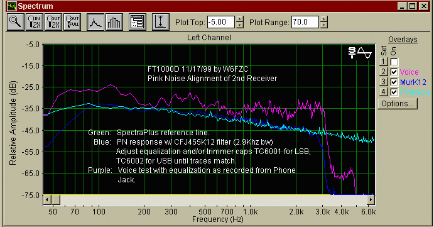
Task: Click the Spectrum window title icon
Action: tap(12, 6)
